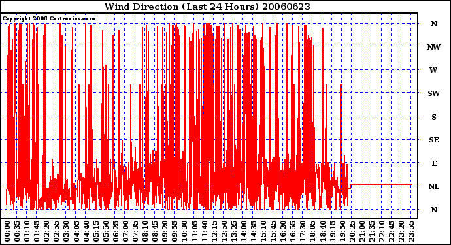Click the '11:05' time axis label

click(x=194, y=231)
